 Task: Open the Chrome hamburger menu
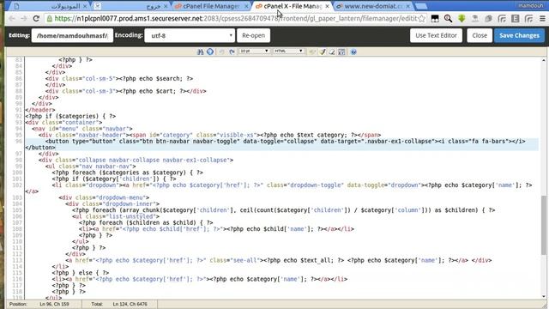click(x=542, y=19)
